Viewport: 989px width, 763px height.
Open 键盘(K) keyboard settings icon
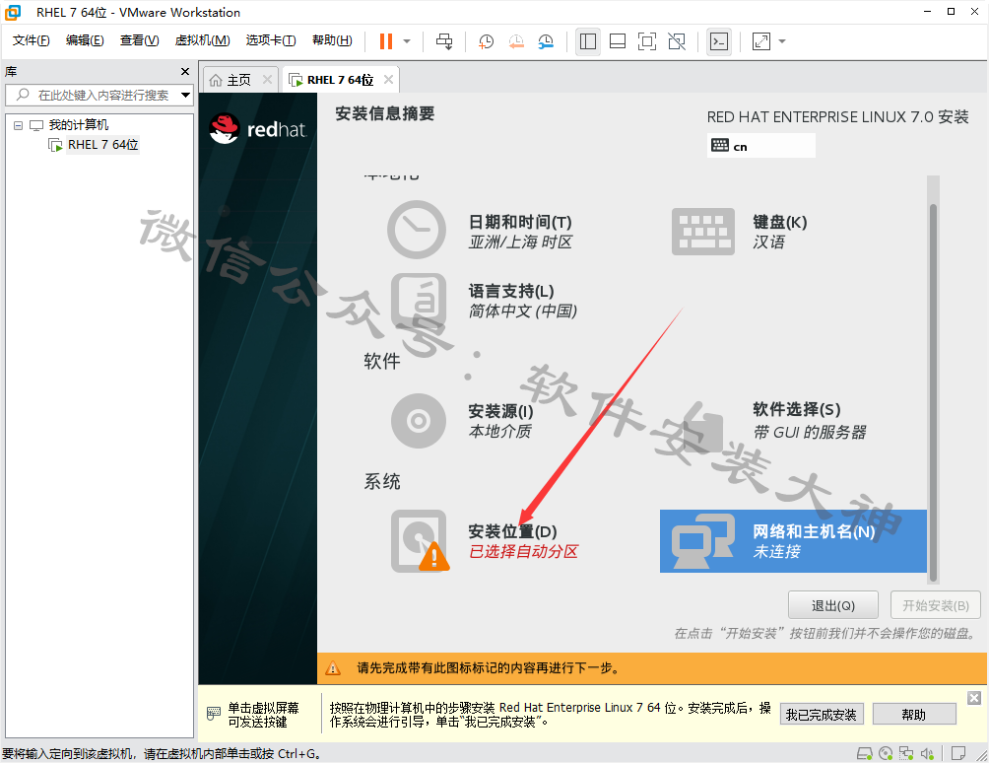tap(702, 232)
